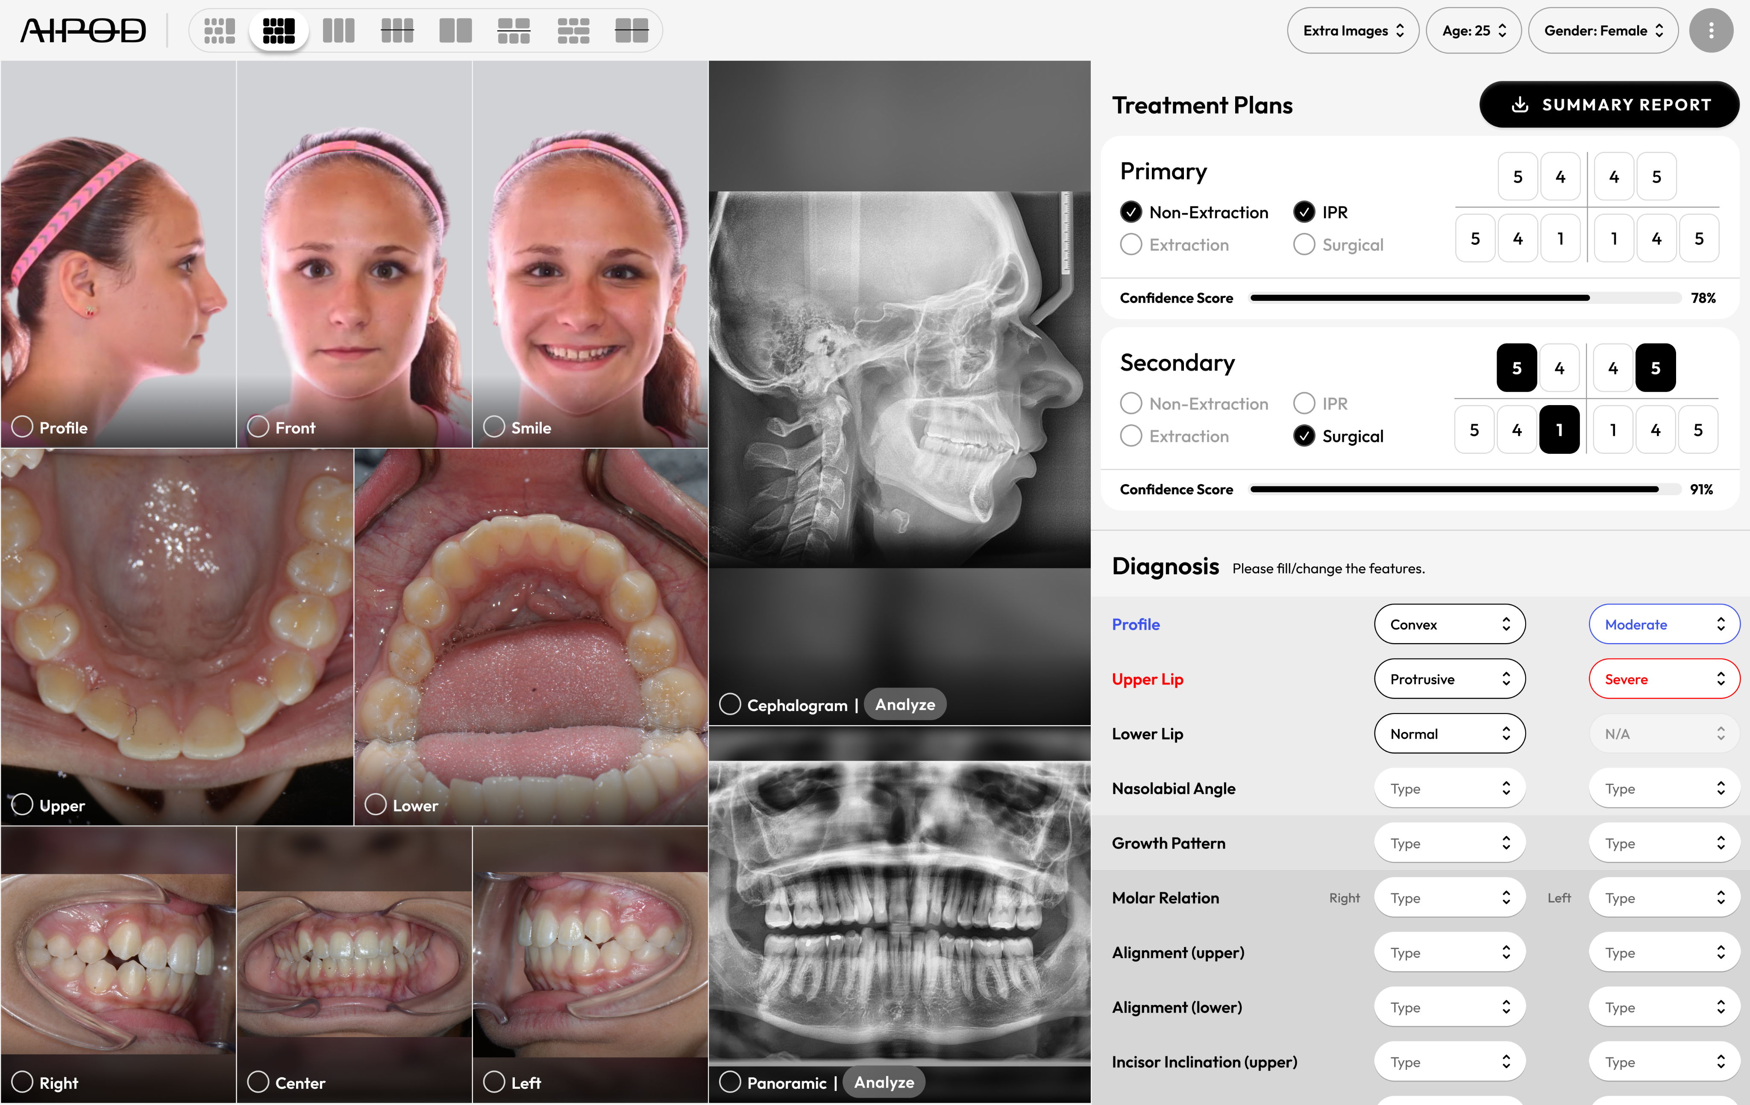Check IPR in Secondary plan

pos(1304,403)
